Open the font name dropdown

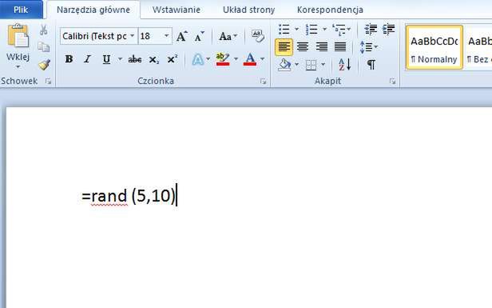(133, 36)
